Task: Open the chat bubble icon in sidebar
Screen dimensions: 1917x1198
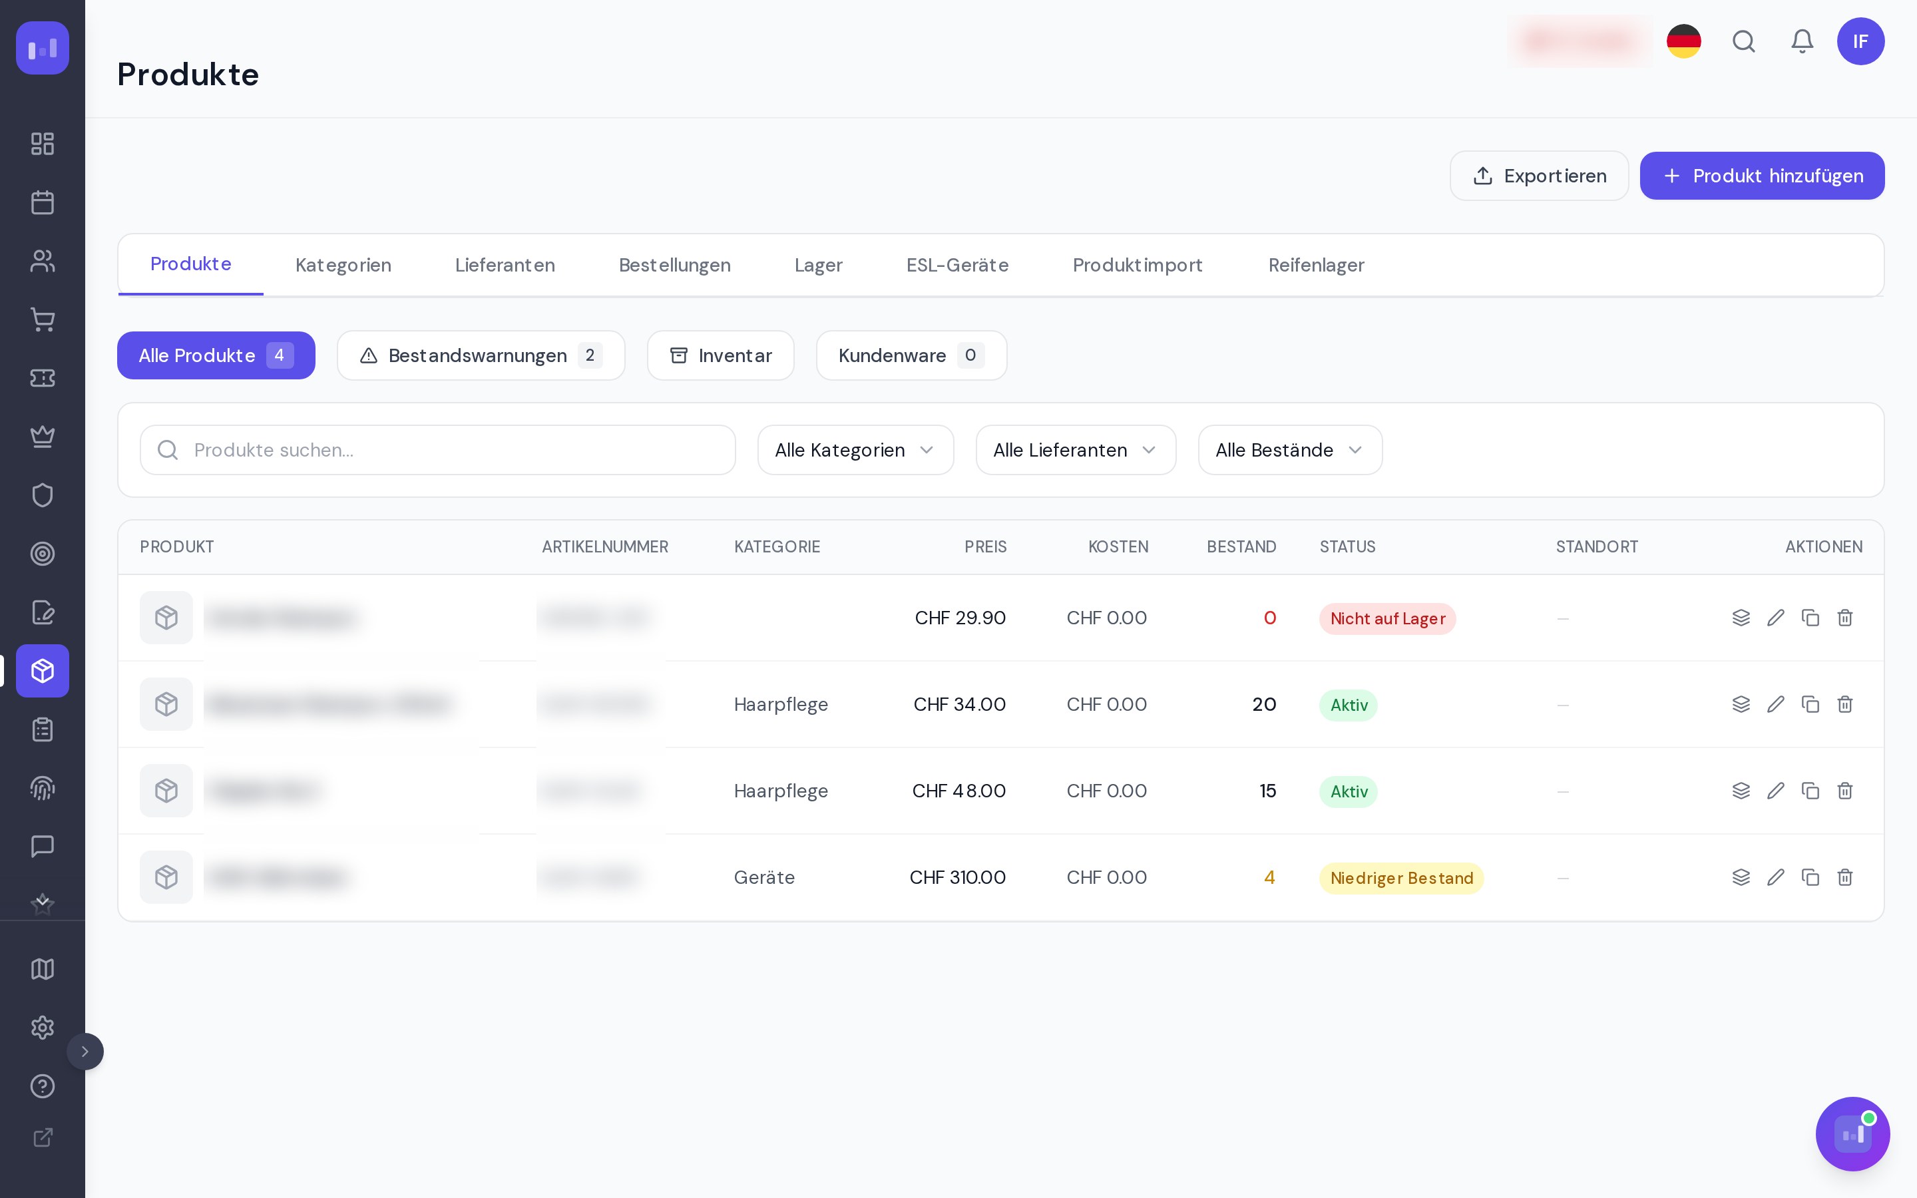Action: (x=42, y=846)
